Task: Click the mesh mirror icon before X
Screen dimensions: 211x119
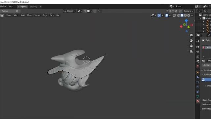Action: point(167,11)
